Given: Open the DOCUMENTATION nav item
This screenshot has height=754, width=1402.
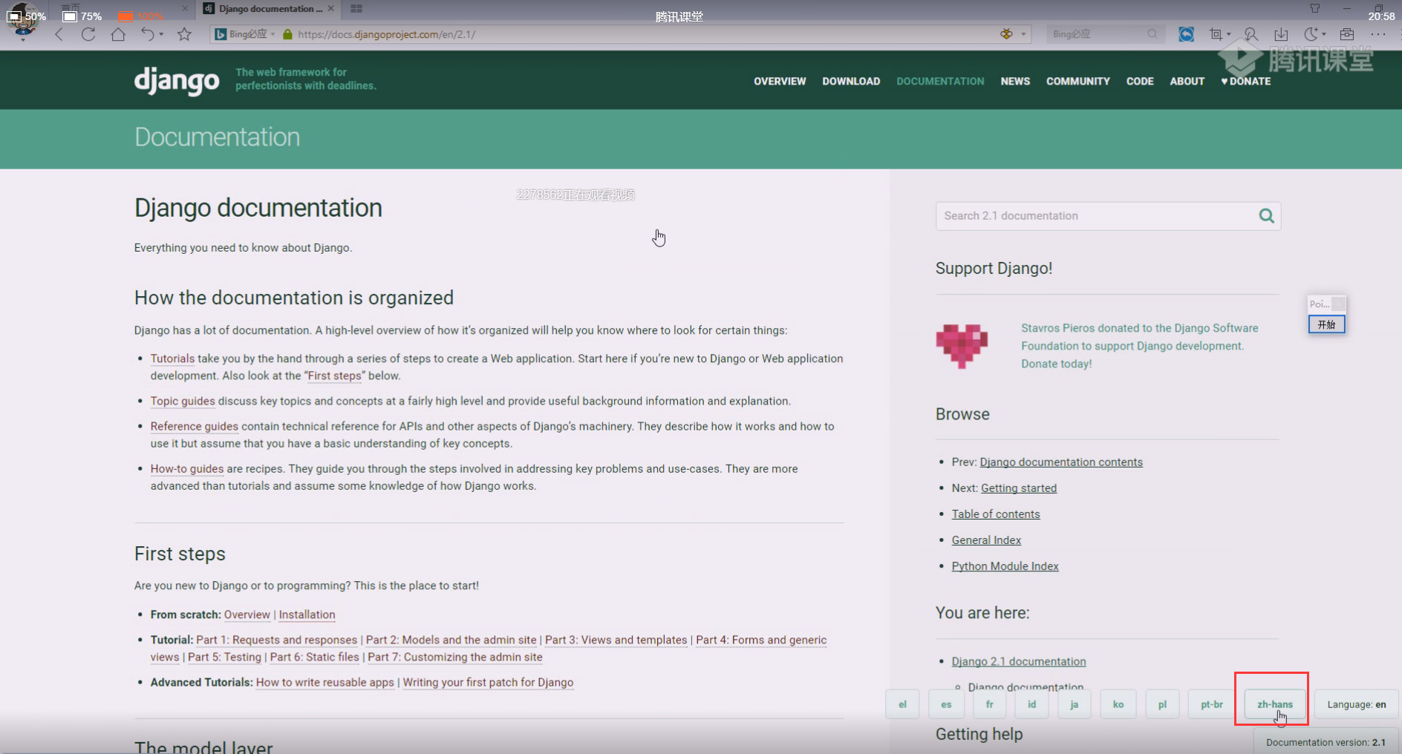Looking at the screenshot, I should click(940, 82).
